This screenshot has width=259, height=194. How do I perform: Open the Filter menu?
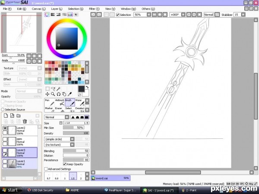coord(94,9)
